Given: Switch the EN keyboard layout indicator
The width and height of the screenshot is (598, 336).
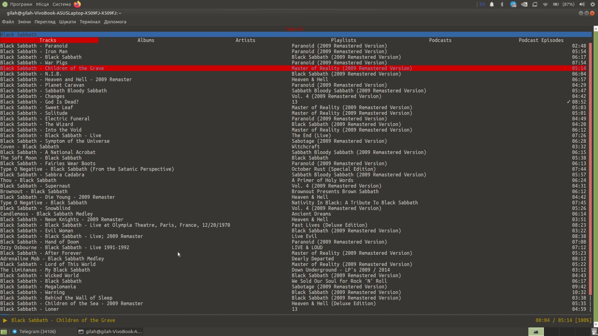Looking at the screenshot, I should pos(482,4).
